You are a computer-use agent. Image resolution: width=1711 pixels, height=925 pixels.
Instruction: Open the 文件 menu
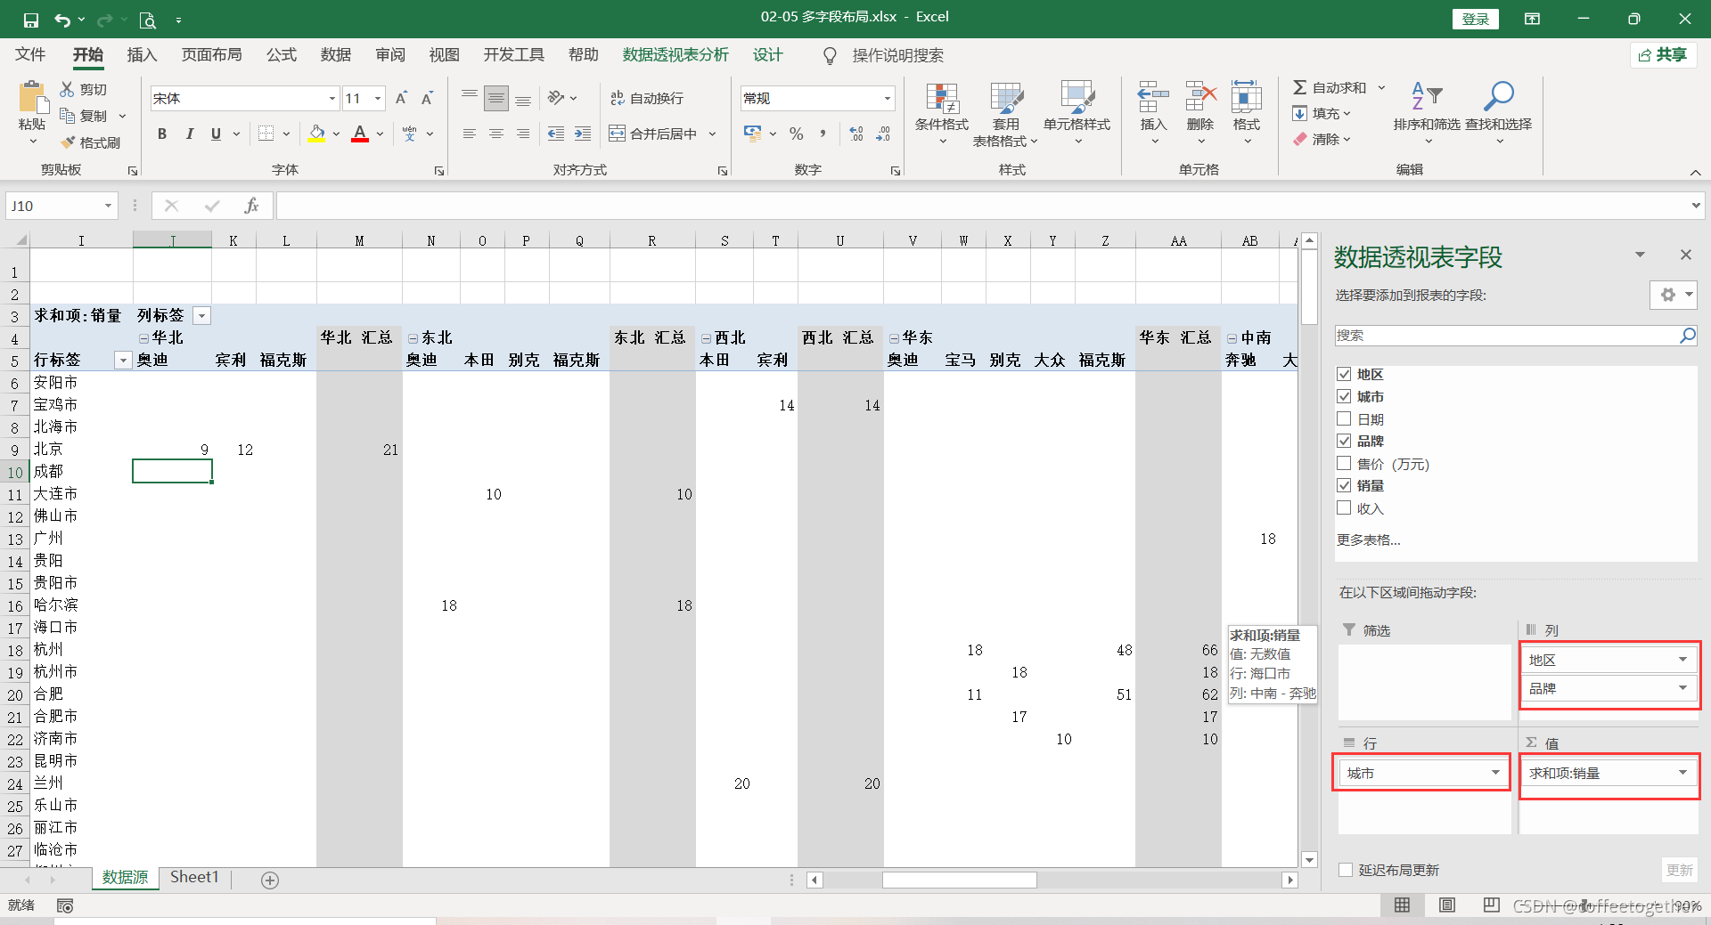point(30,55)
